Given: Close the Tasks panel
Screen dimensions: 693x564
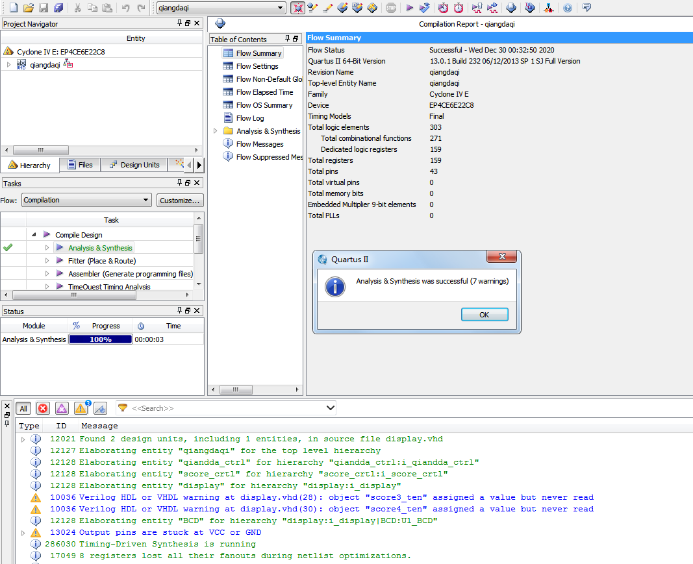Looking at the screenshot, I should [197, 182].
